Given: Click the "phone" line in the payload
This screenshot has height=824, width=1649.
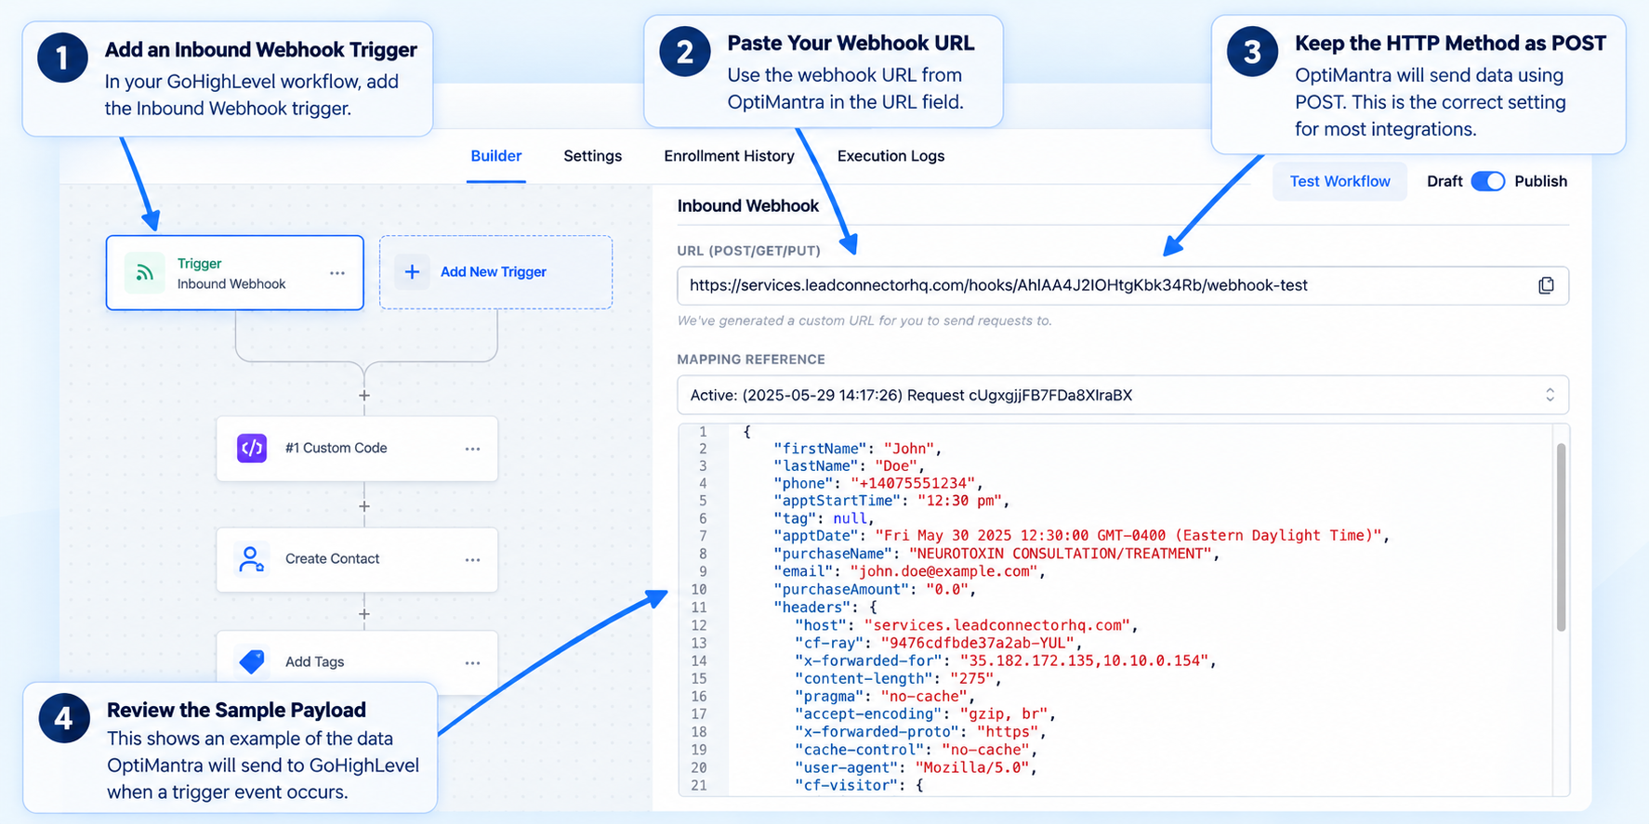Looking at the screenshot, I should (x=878, y=483).
